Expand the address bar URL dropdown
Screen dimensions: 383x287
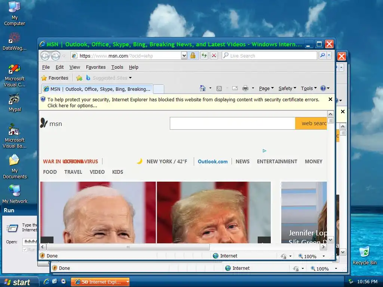tap(184, 56)
